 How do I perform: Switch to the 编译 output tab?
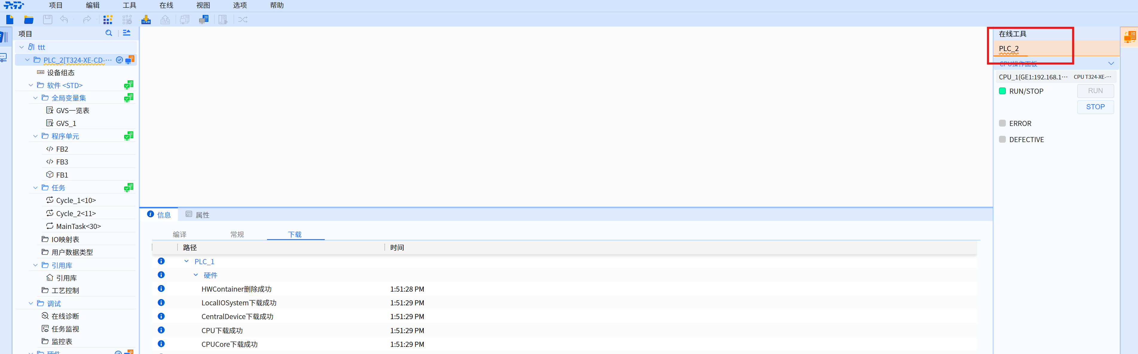(x=179, y=234)
